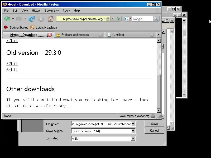Click page scrollbar down arrow
211x158 pixels.
pyautogui.click(x=159, y=110)
